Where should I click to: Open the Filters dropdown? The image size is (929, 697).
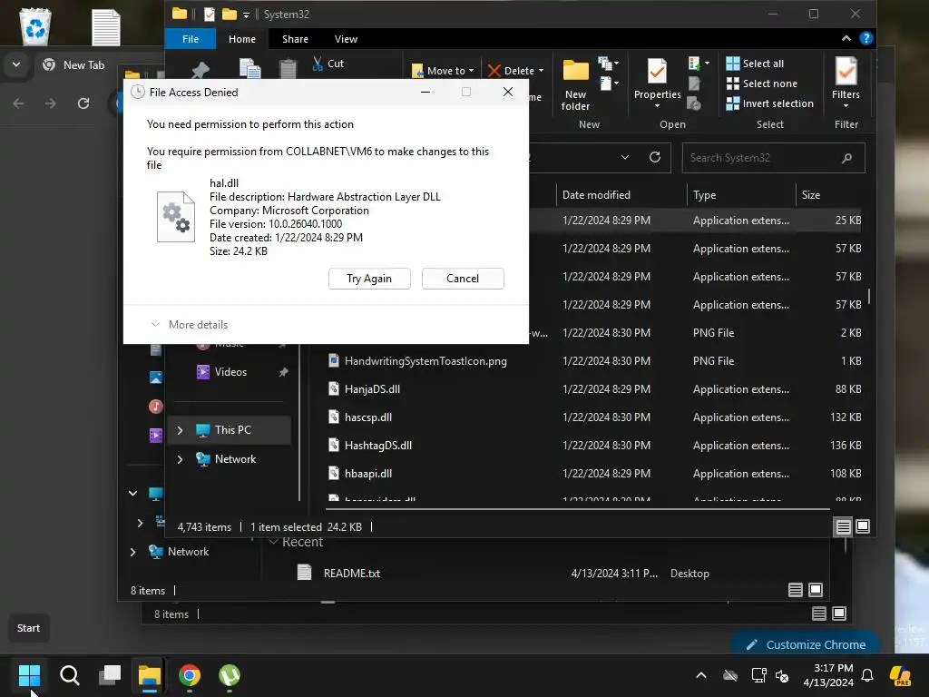click(846, 83)
